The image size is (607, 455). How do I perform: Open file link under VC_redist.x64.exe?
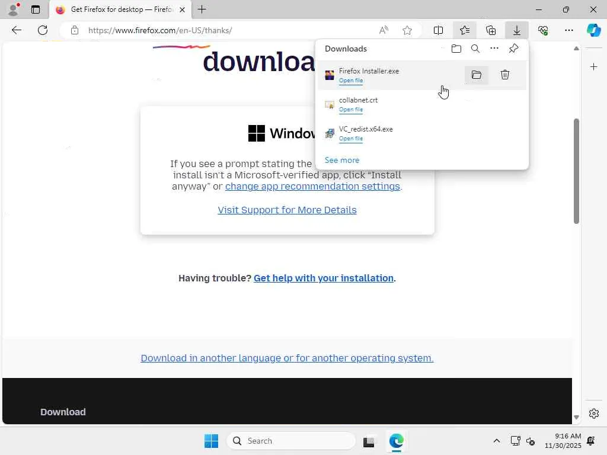pyautogui.click(x=351, y=139)
